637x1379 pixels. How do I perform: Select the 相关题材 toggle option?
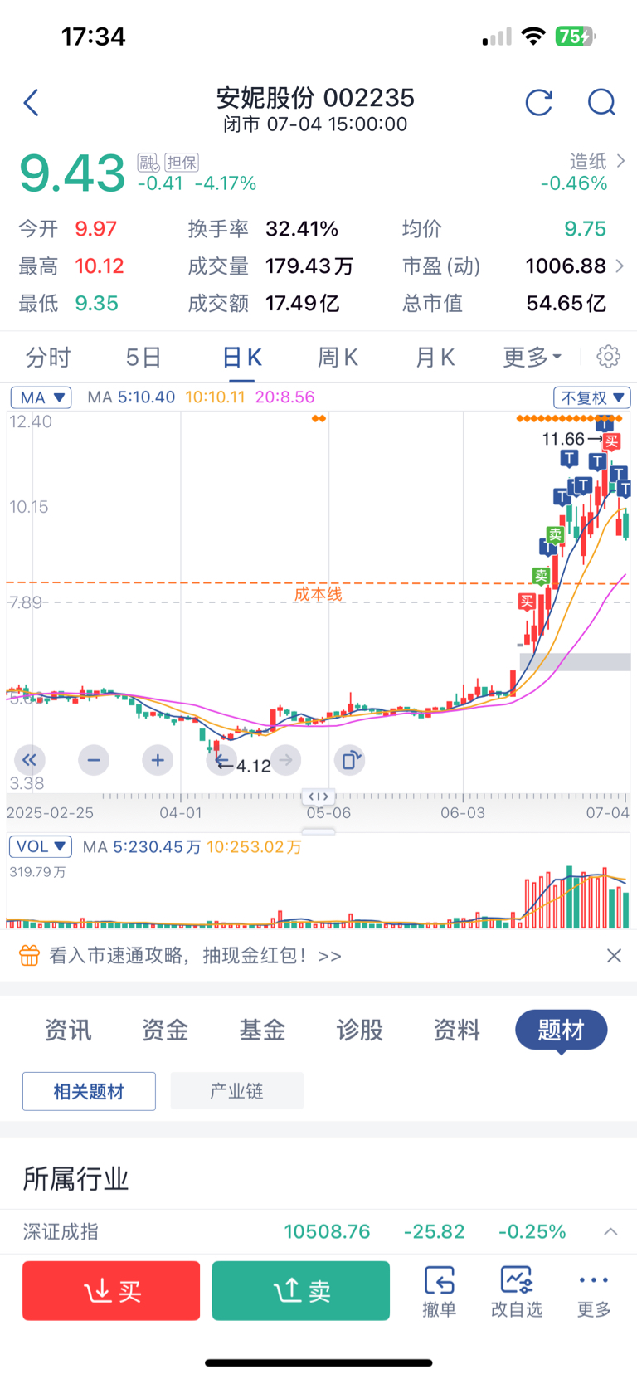point(89,1091)
